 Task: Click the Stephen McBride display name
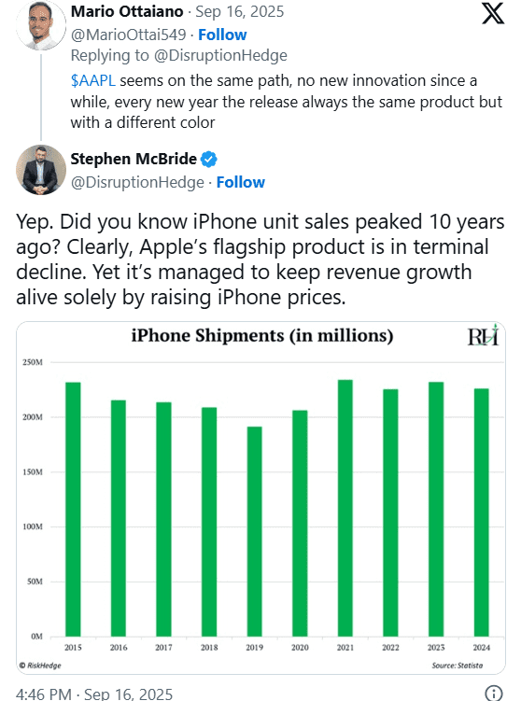pos(134,159)
